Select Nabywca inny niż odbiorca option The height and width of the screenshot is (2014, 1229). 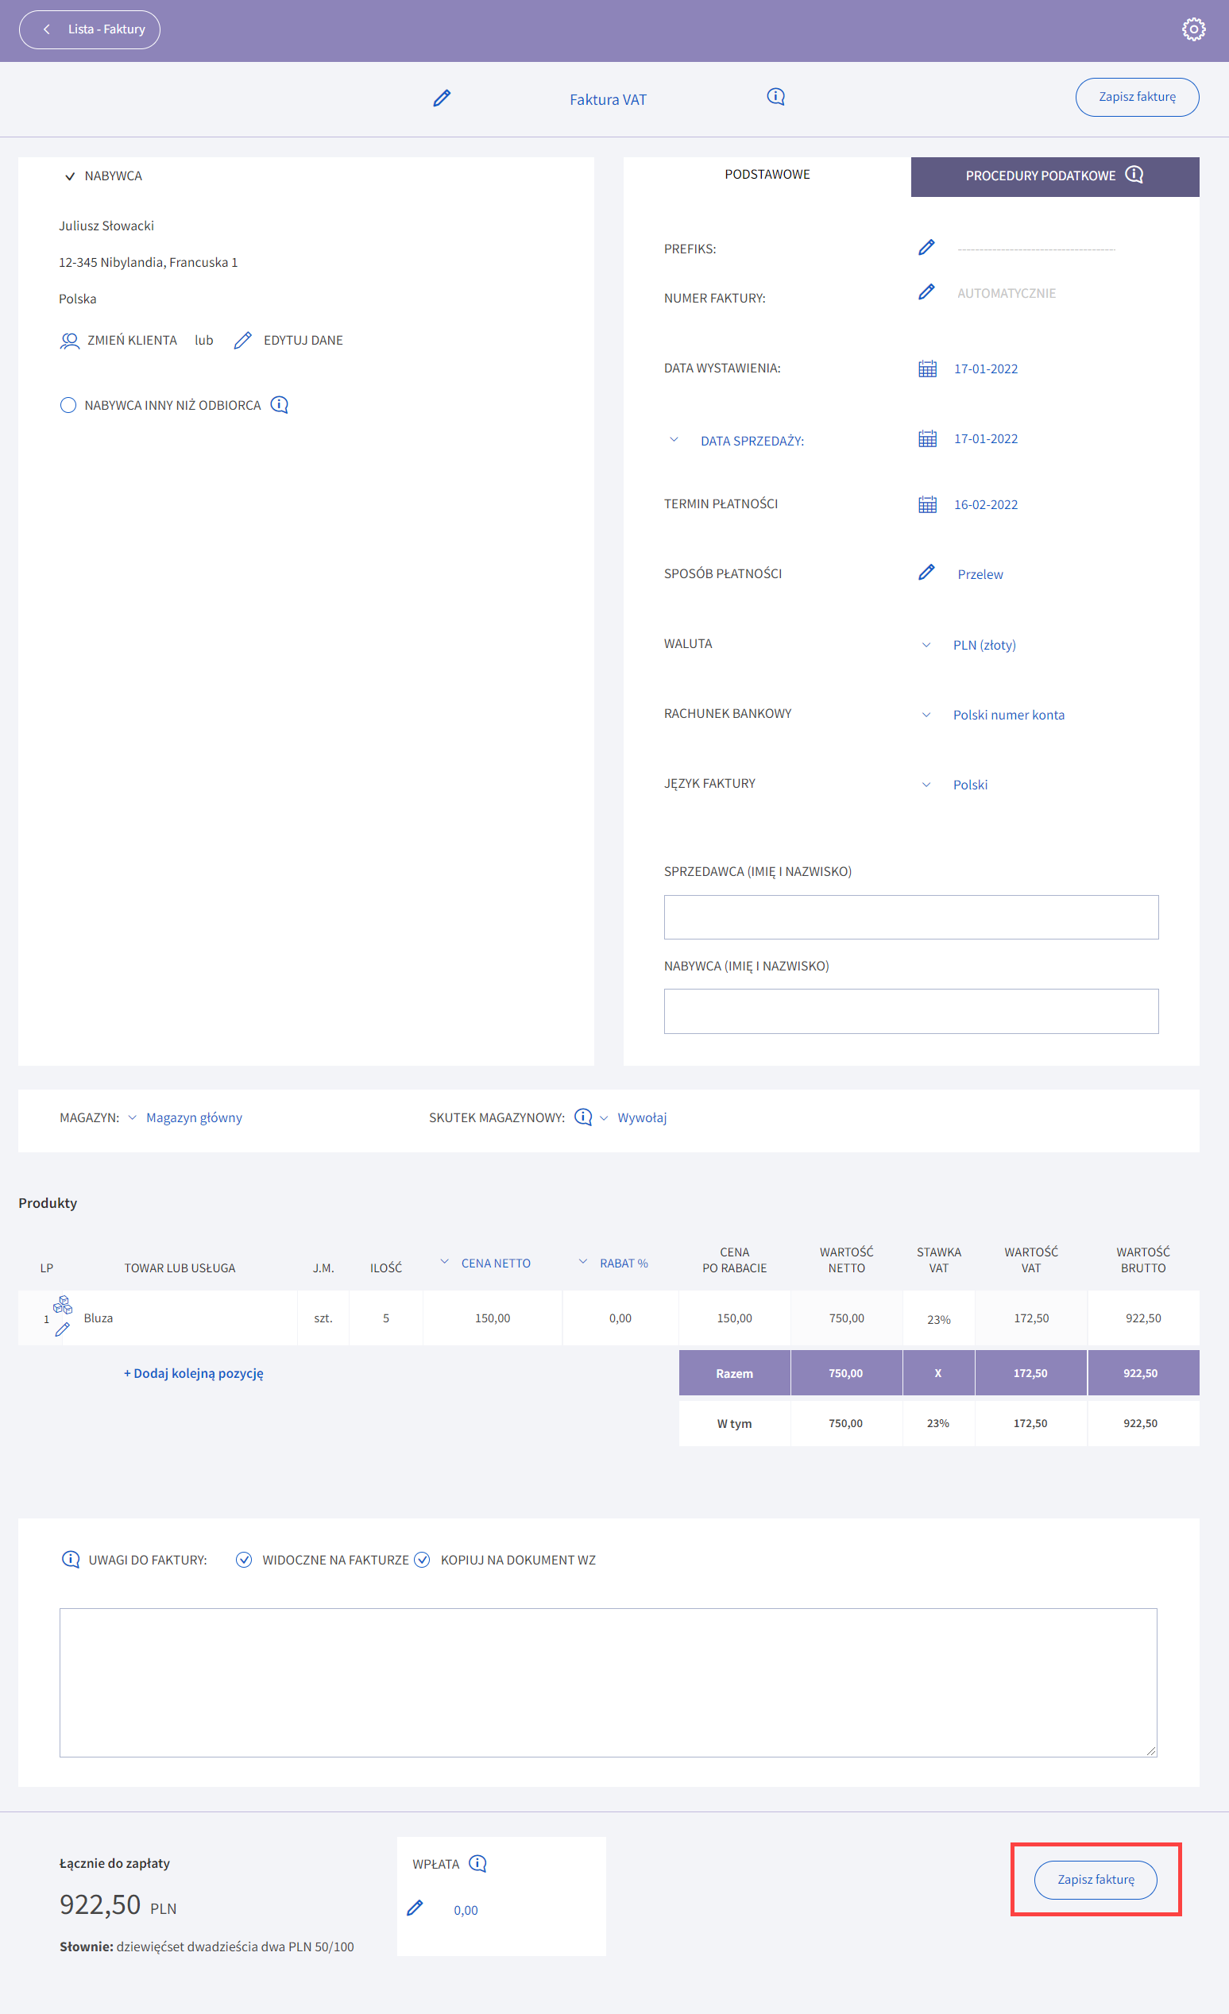68,405
